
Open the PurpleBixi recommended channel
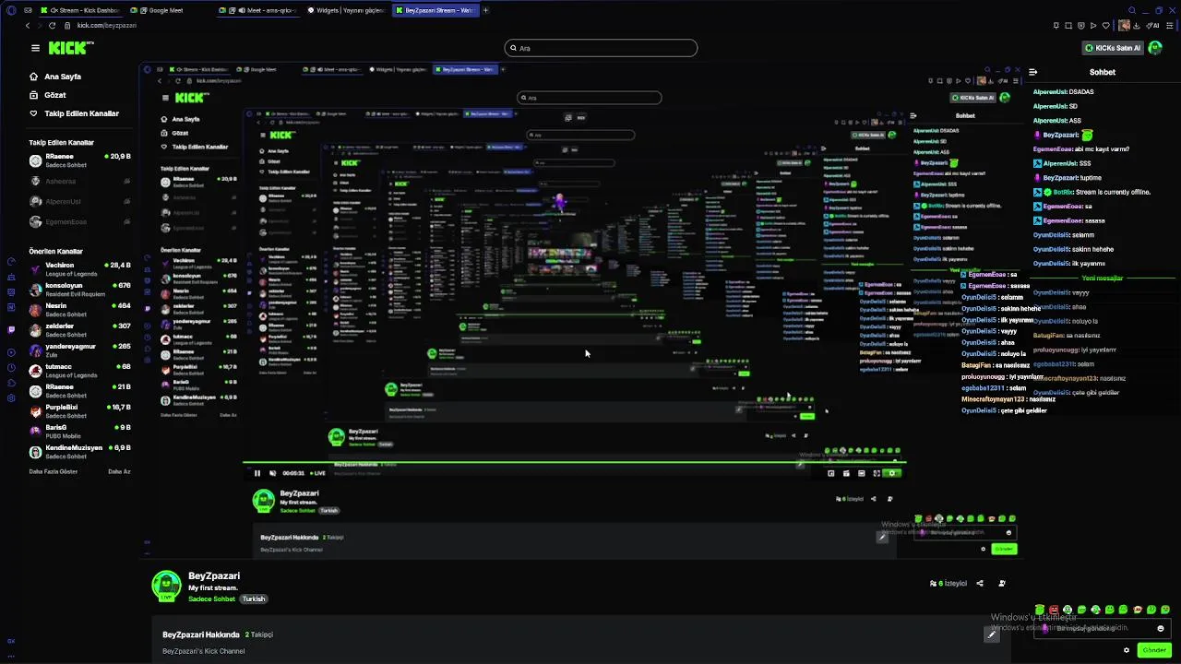coord(81,410)
